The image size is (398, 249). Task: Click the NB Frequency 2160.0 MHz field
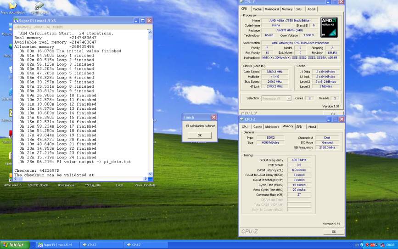click(x=327, y=147)
